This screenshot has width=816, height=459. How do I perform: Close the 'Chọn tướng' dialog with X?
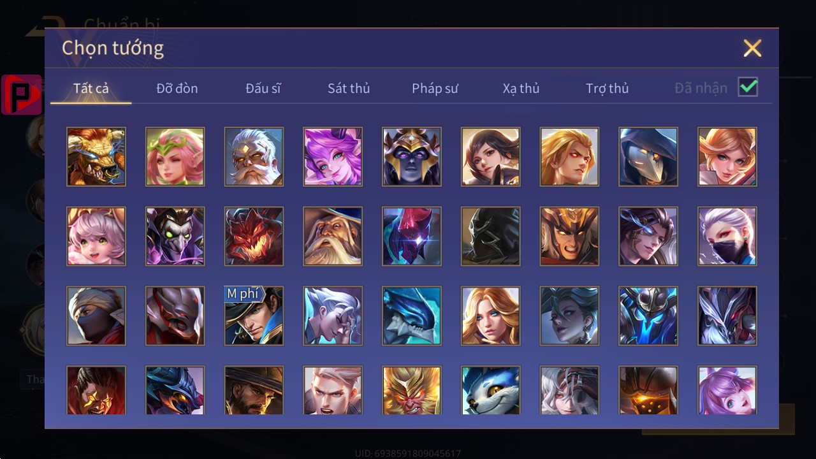[752, 48]
